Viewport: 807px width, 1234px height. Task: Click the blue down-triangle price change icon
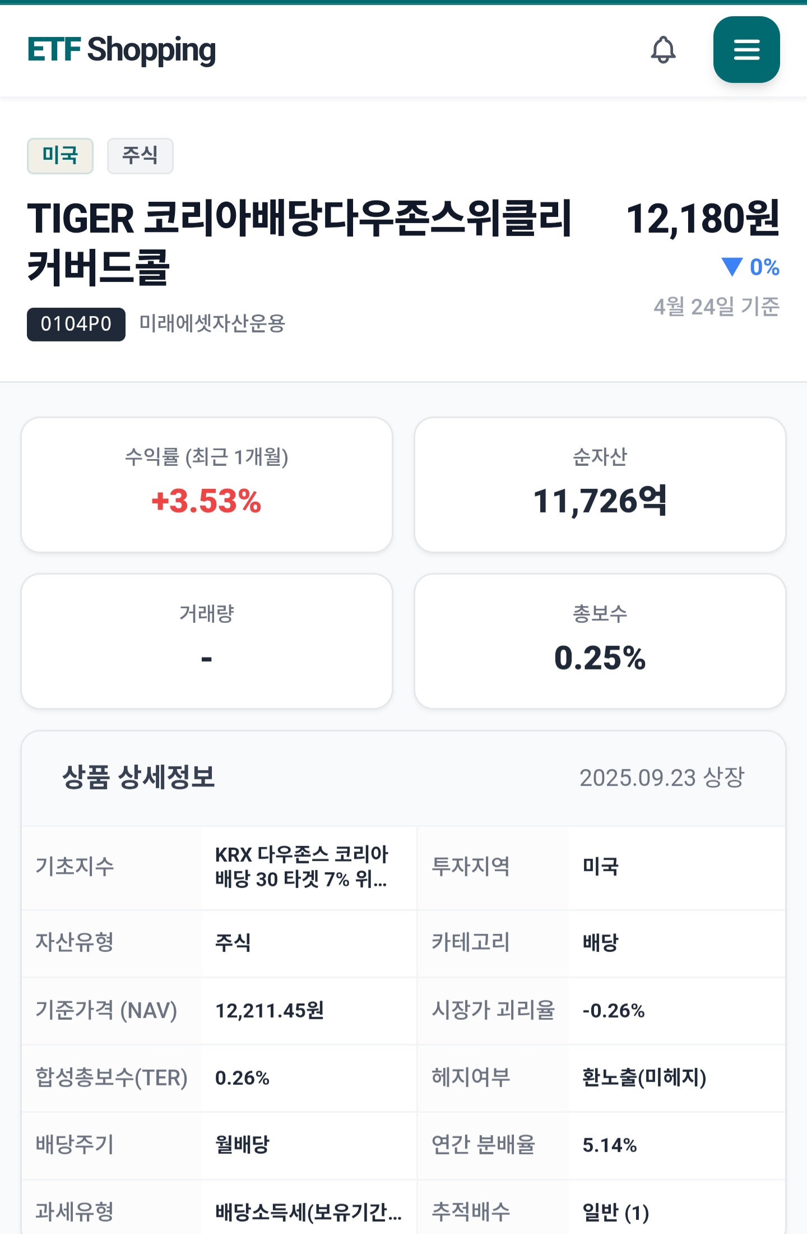(732, 267)
